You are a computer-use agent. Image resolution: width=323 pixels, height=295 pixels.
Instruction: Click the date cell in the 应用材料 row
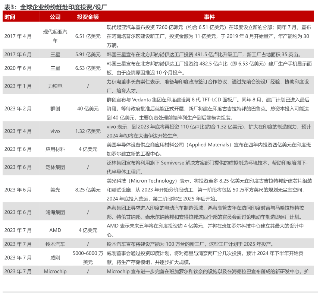pyautogui.click(x=18, y=149)
